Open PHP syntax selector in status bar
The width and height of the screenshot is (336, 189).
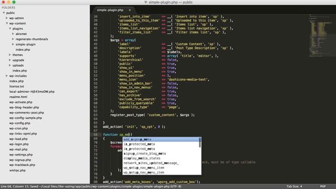click(323, 186)
